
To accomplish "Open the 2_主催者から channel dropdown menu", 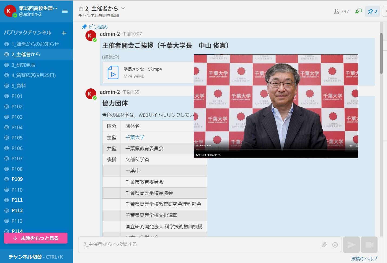I will point(123,8).
